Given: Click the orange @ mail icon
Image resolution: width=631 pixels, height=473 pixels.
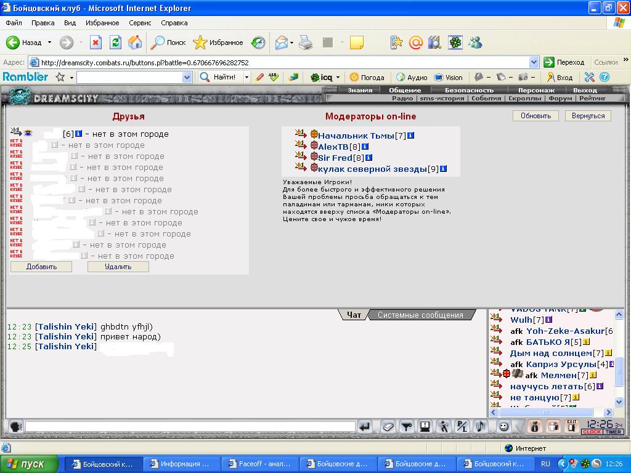Looking at the screenshot, I should [x=416, y=42].
